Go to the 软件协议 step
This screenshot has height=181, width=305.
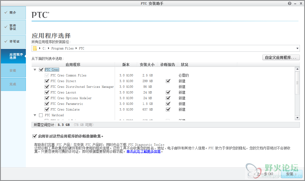click(x=13, y=27)
